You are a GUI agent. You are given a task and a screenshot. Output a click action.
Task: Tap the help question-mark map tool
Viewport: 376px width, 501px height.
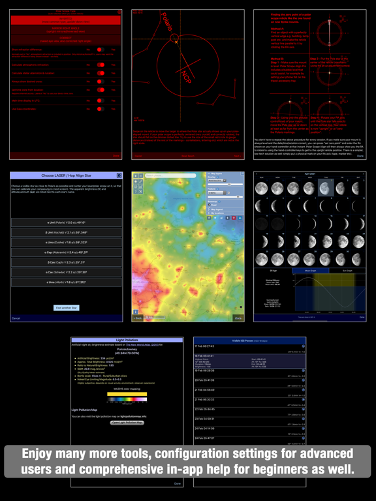pyautogui.click(x=136, y=191)
